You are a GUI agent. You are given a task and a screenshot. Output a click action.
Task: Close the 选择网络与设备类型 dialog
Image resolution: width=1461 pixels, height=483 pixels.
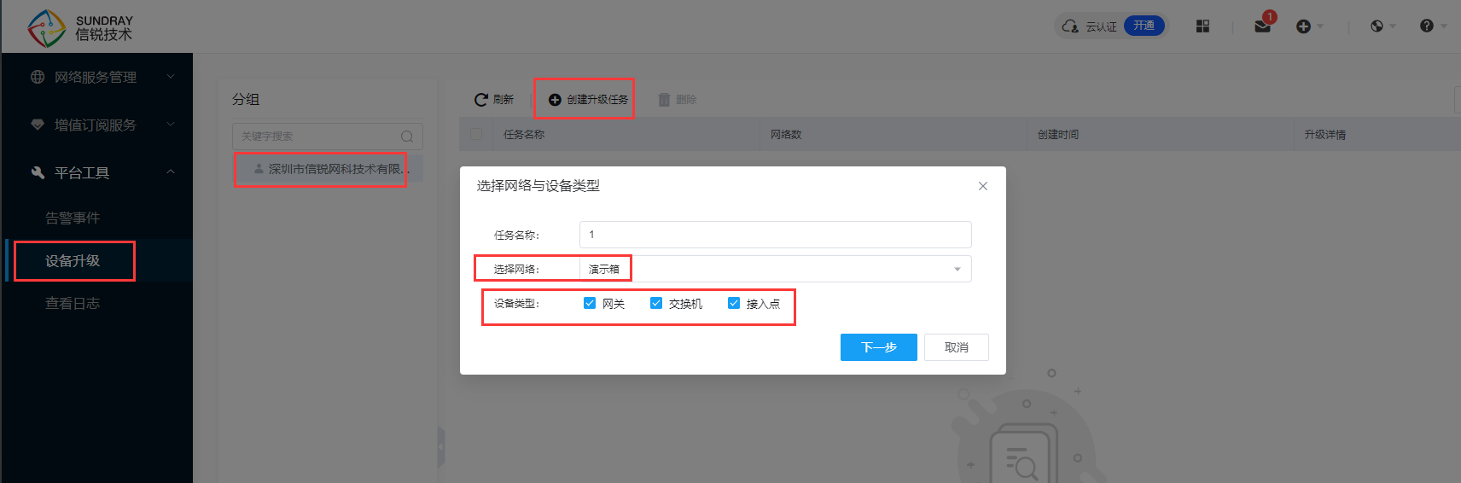[983, 186]
